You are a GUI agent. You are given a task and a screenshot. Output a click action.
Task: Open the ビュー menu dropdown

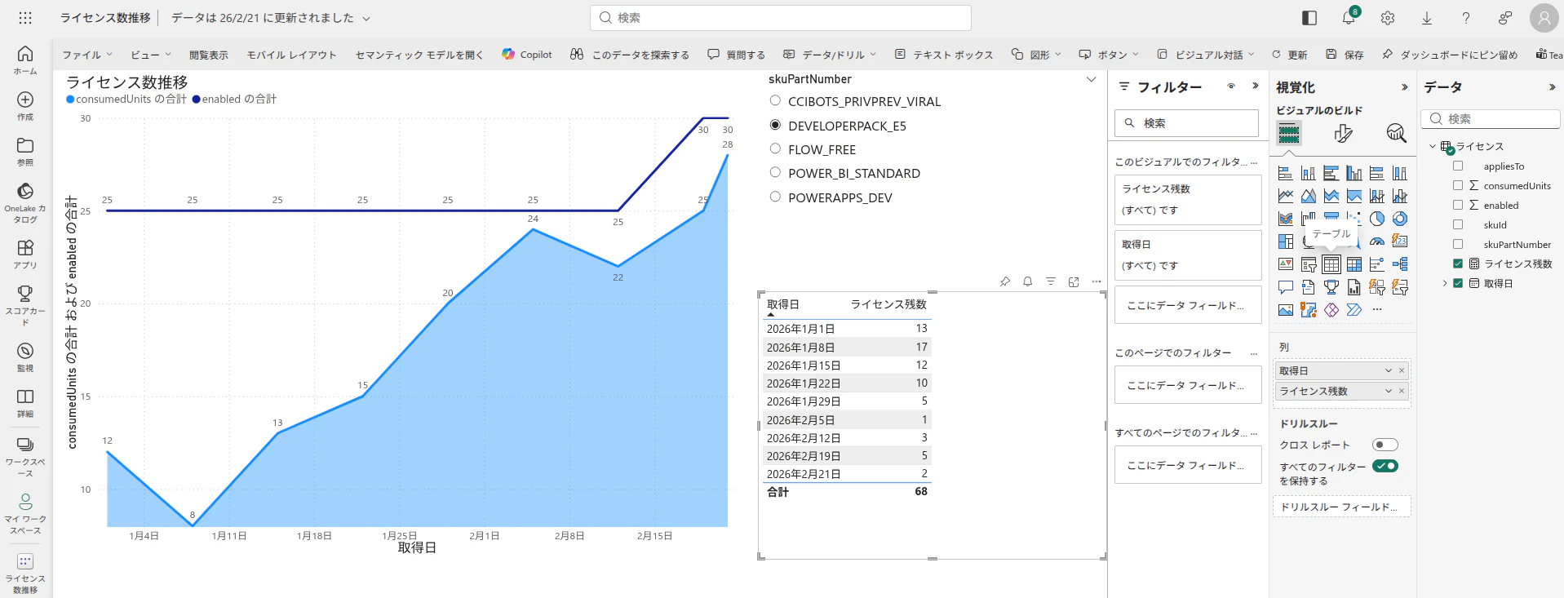point(151,55)
